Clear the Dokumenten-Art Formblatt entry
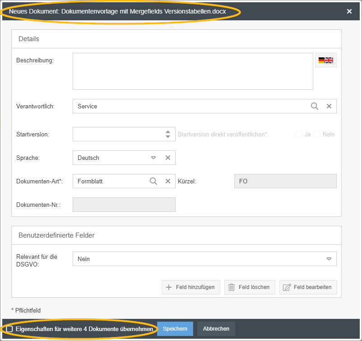 pyautogui.click(x=167, y=181)
